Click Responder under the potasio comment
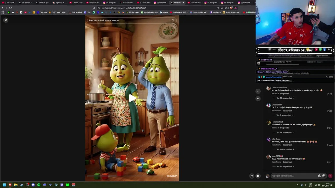335x188 pixels. [287, 111]
